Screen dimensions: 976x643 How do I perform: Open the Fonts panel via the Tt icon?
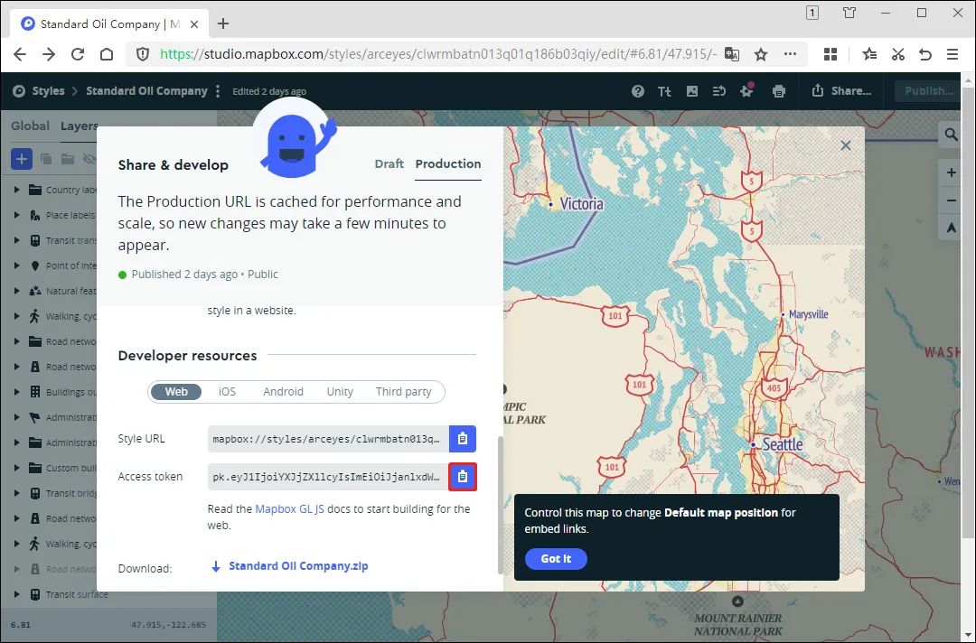tap(665, 90)
